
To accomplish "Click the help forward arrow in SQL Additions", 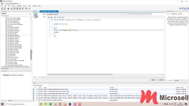I will (x=170, y=14).
